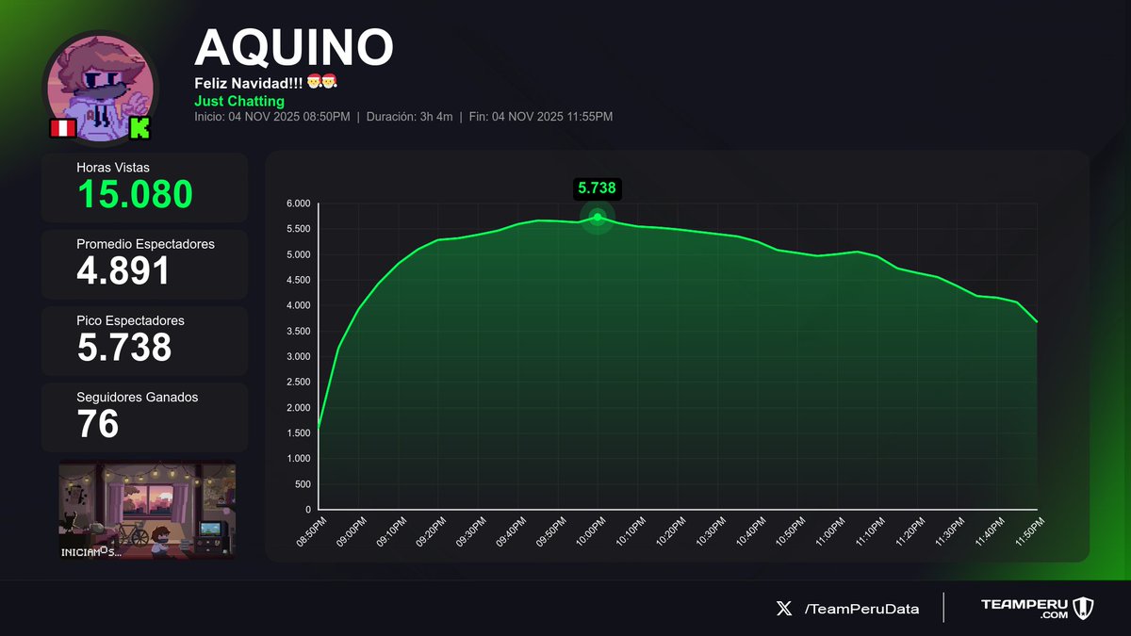Click the 09:30PM x-axis label
Viewport: 1131px width, 636px height.
point(469,530)
